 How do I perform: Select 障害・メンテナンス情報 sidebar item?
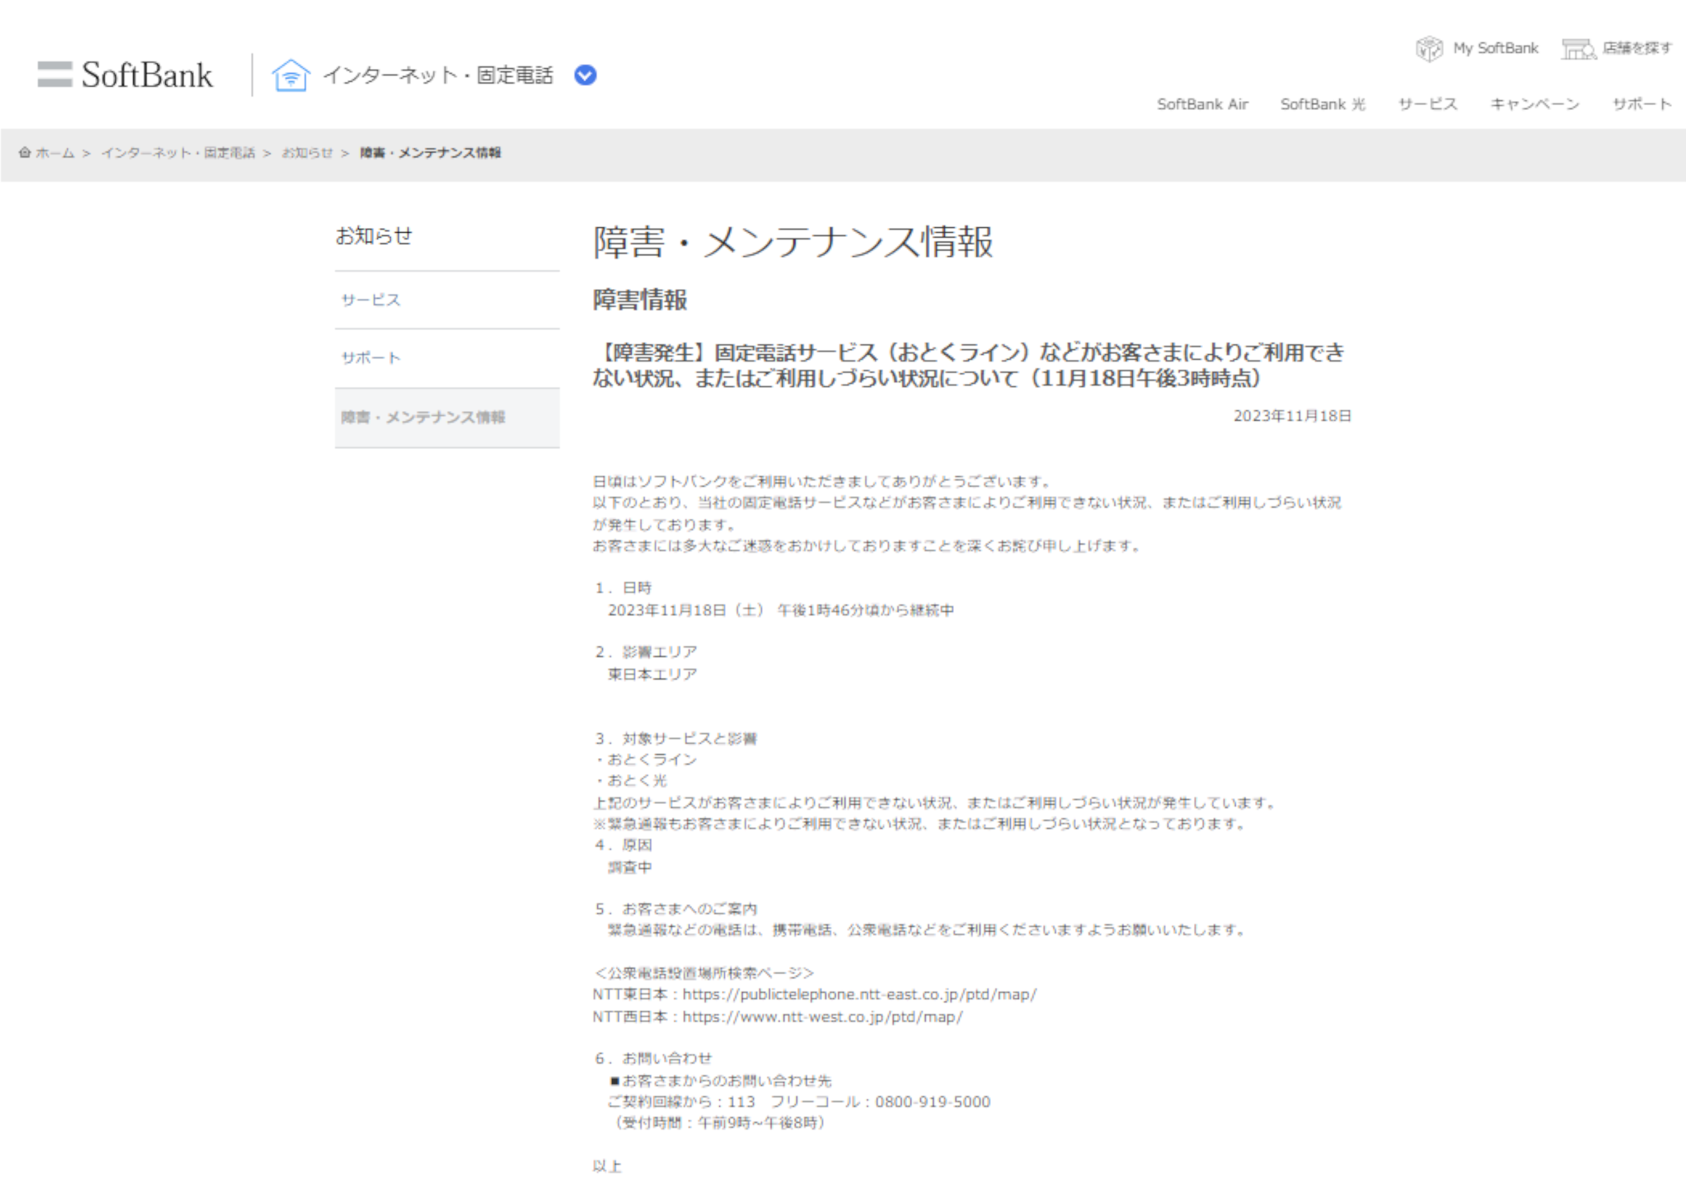tap(423, 417)
